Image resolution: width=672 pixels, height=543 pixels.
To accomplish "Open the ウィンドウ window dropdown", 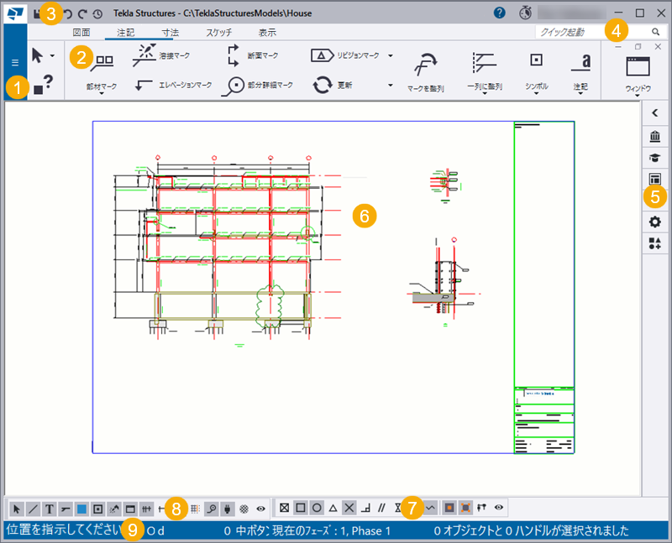I will click(x=638, y=95).
